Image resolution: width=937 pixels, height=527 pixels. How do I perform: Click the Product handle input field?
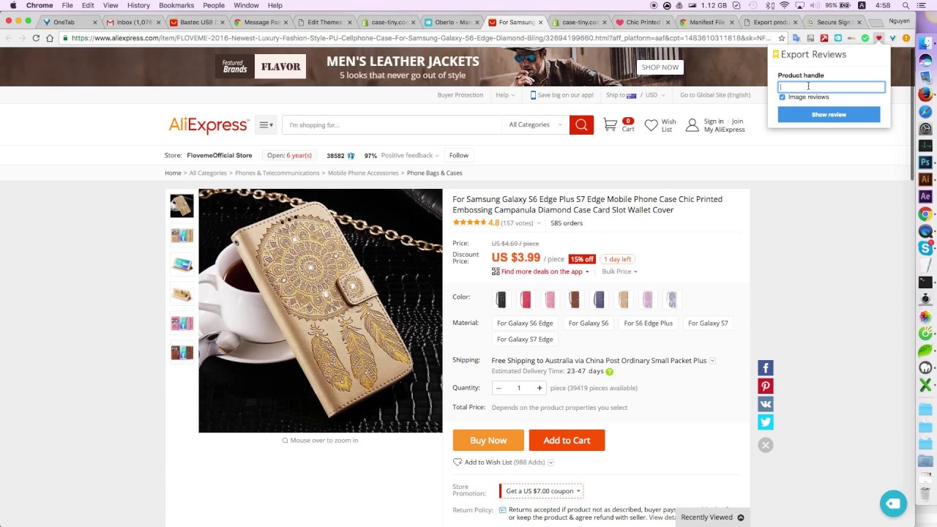[x=831, y=86]
